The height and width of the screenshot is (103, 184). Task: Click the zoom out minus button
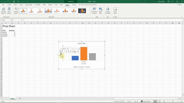click(x=167, y=101)
